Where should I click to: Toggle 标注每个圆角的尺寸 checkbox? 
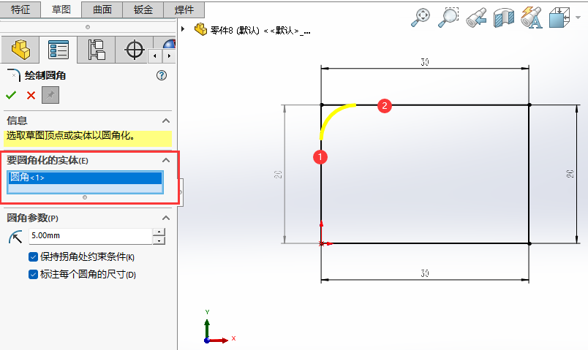(33, 274)
